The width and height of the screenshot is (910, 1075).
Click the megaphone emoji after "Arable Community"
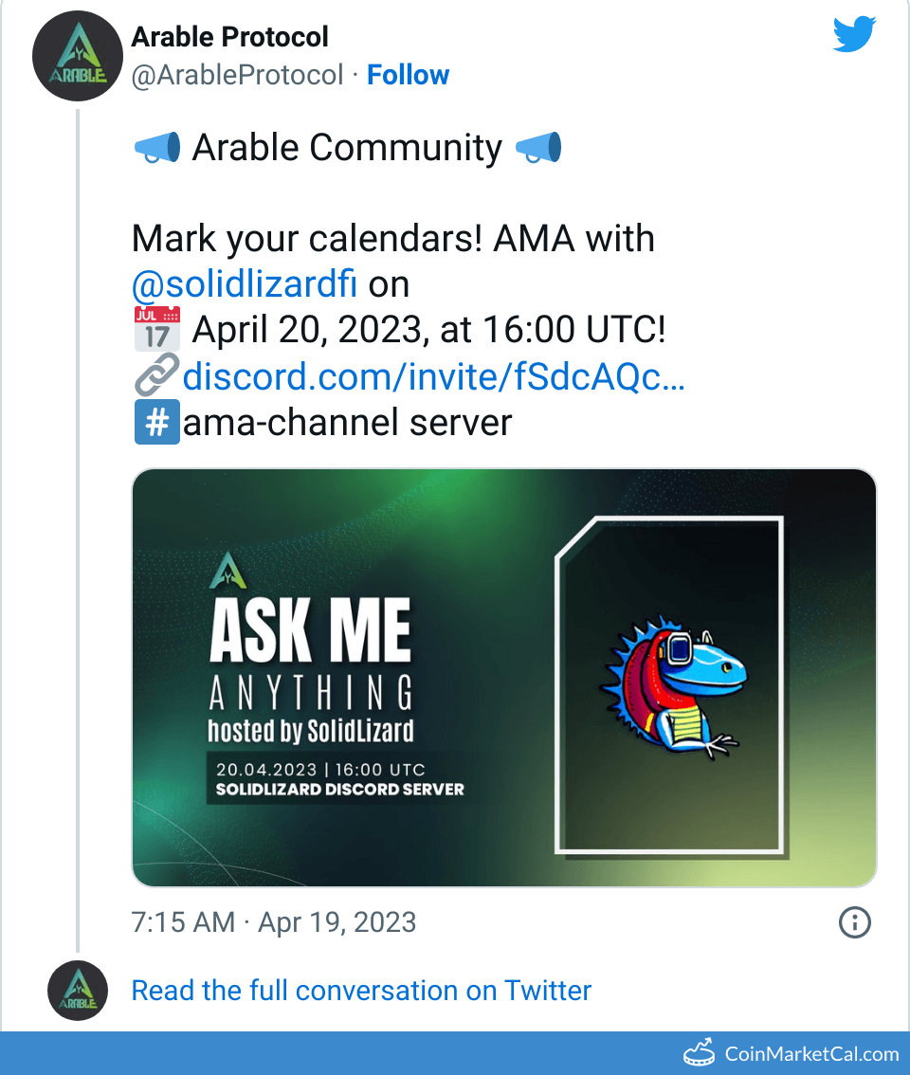538,148
